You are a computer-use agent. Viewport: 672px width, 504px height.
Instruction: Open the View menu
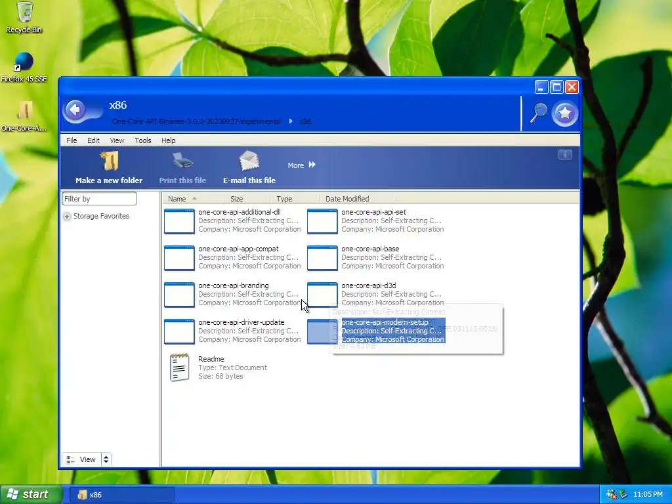click(117, 140)
